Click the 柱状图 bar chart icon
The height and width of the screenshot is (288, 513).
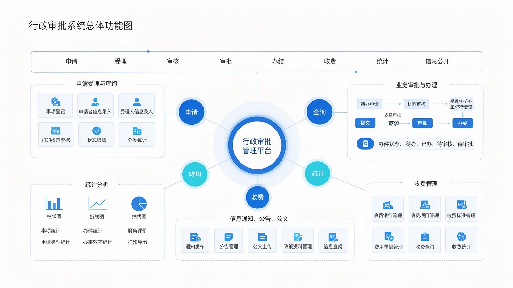(54, 203)
